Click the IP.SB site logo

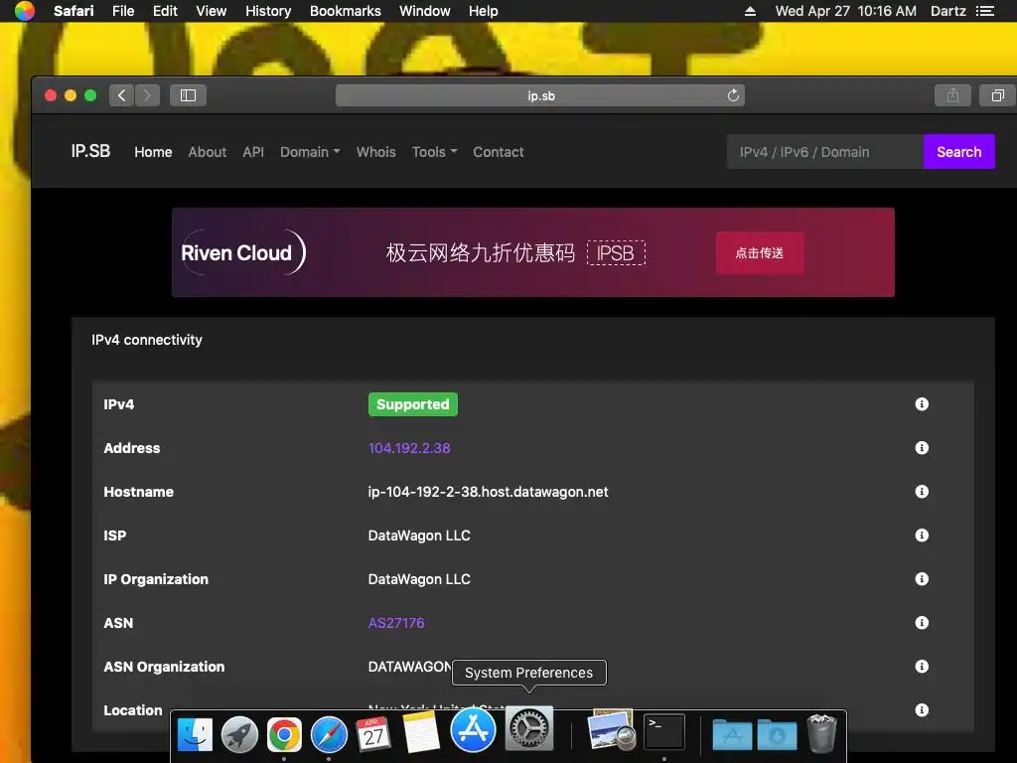coord(90,151)
